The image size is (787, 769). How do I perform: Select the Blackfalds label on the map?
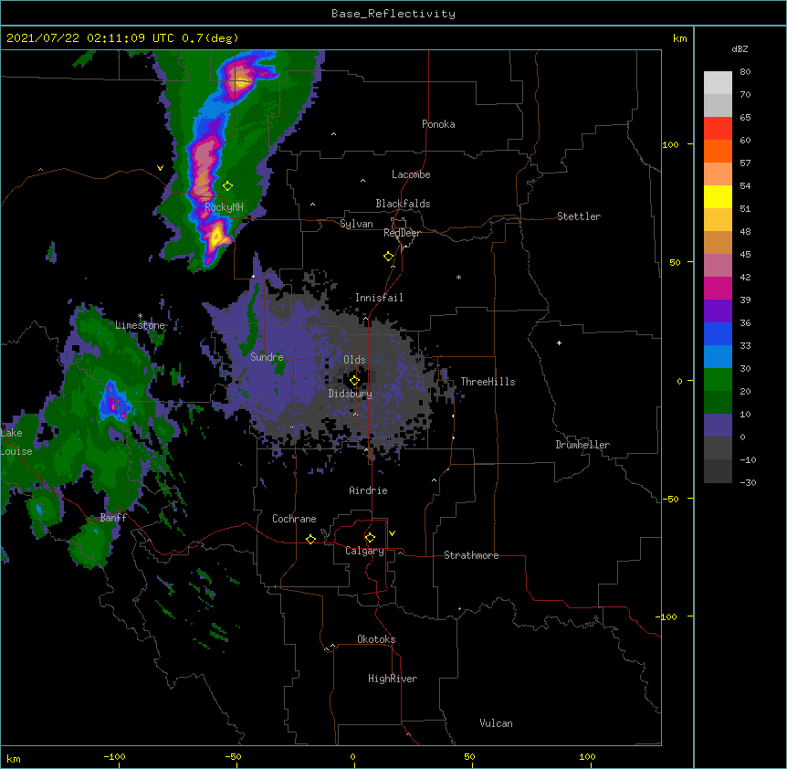[x=403, y=204]
